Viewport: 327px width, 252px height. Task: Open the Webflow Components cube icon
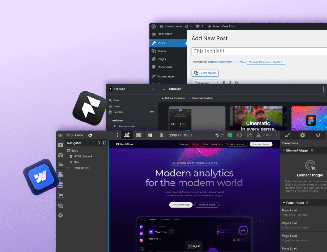click(60, 155)
